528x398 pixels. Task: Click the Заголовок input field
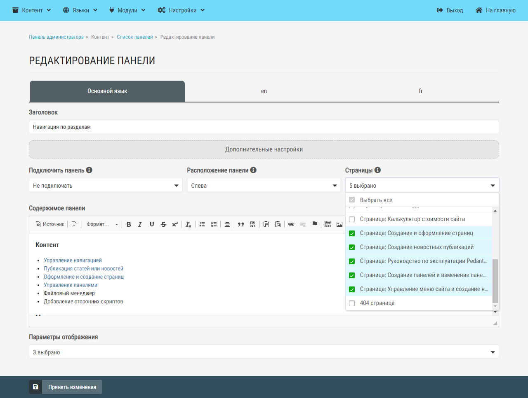point(264,127)
